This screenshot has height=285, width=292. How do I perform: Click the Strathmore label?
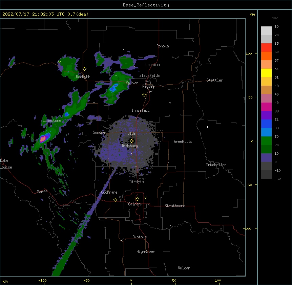coord(175,206)
